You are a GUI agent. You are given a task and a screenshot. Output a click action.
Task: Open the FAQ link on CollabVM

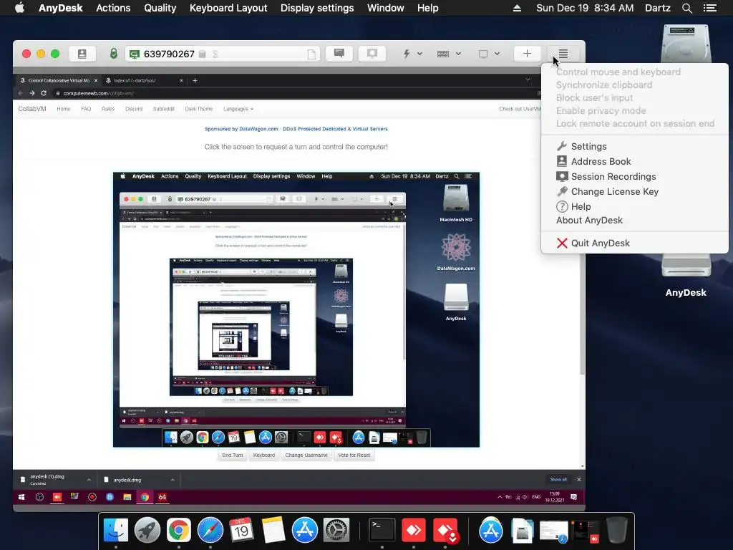click(x=86, y=109)
